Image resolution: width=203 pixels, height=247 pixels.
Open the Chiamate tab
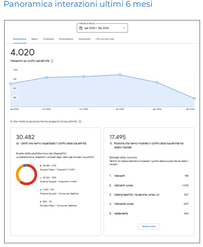tap(48, 39)
